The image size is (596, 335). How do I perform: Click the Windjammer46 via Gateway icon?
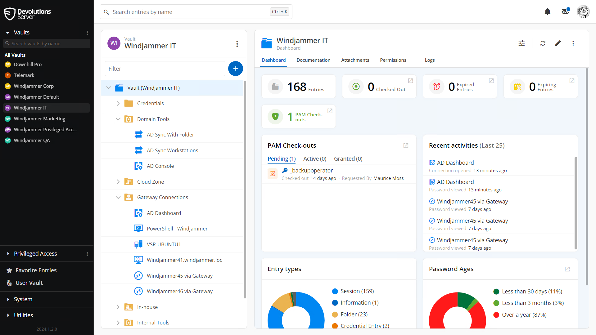138,291
